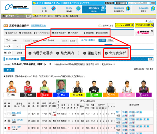
Task: Select the 1R race tab
Action: [17, 47]
